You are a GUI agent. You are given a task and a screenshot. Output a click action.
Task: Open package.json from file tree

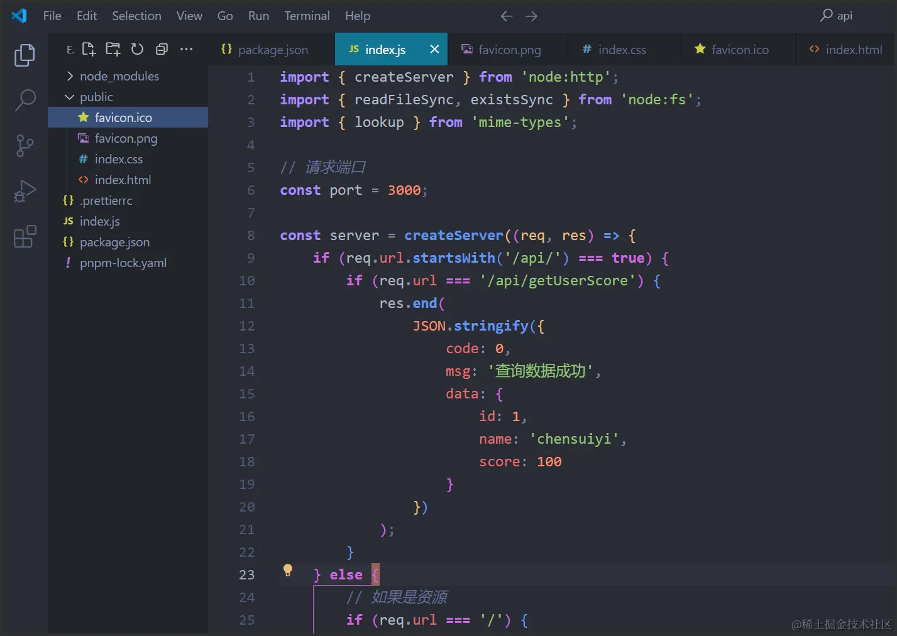tap(128, 242)
